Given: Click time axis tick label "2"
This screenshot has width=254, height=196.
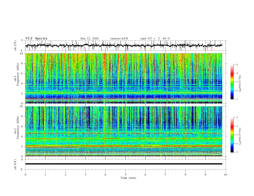Looking at the screenshot, I should (x=65, y=175).
